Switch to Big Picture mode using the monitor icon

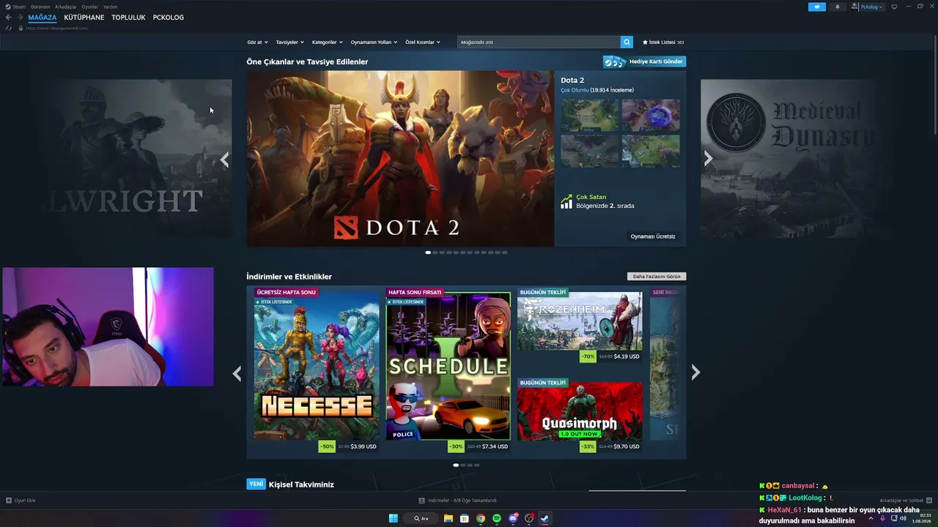pos(894,7)
